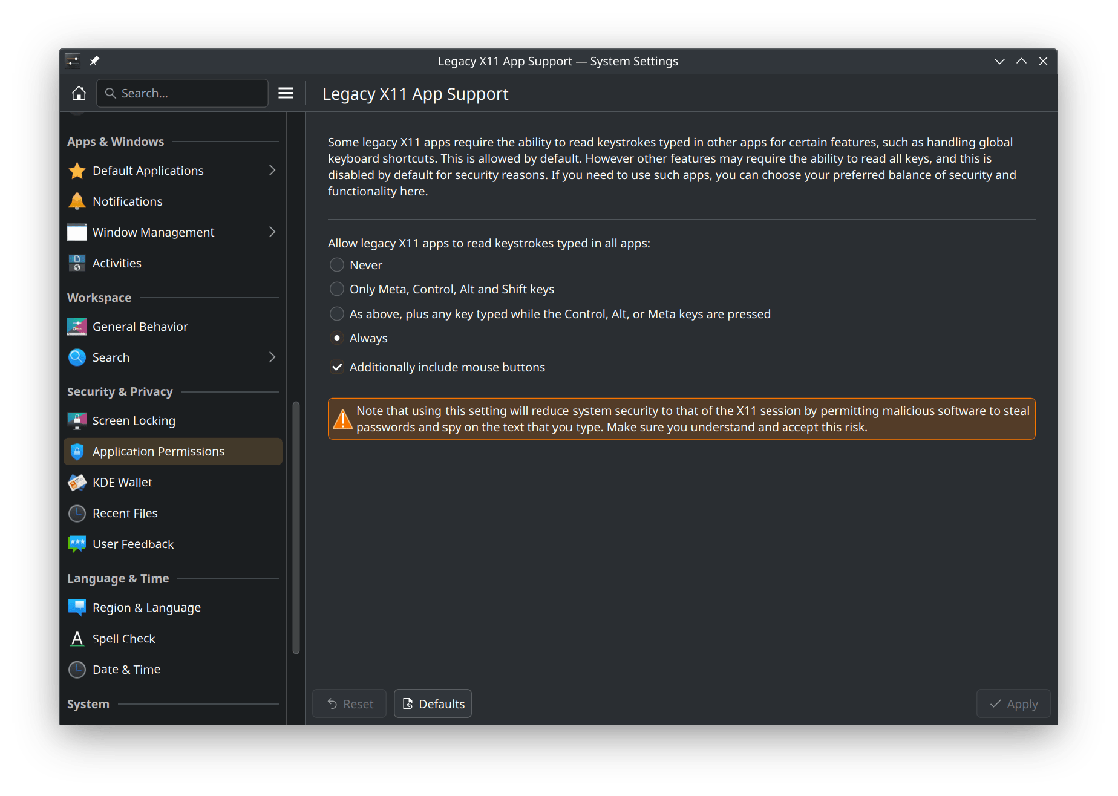1118x796 pixels.
Task: Click the Apply button
Action: point(1013,703)
